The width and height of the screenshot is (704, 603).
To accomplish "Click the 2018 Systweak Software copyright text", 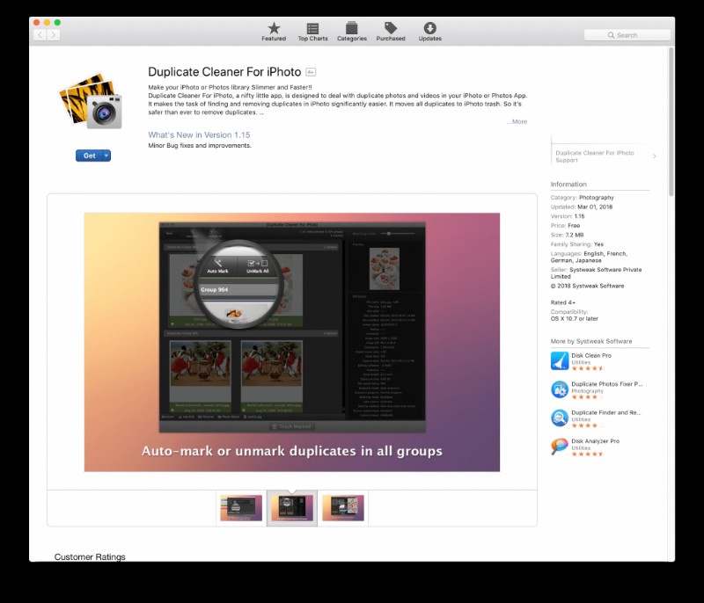I will (x=587, y=286).
